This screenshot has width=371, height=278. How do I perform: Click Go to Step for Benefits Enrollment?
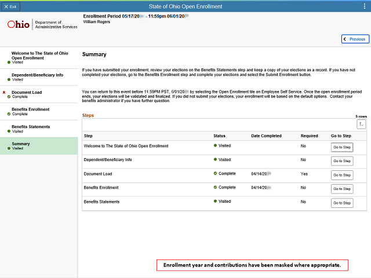point(342,189)
